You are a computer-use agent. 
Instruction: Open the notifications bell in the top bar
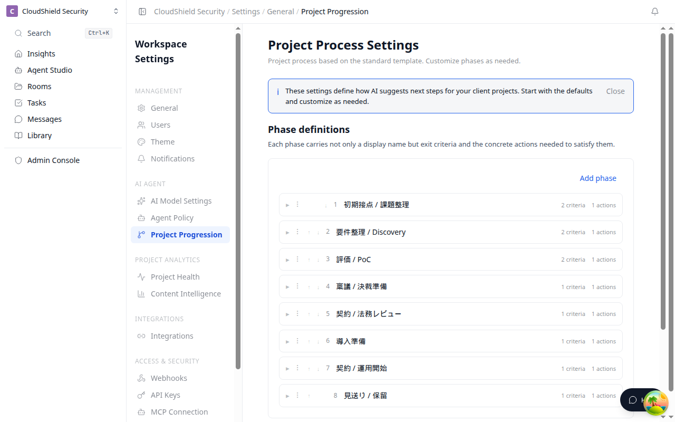coord(655,12)
